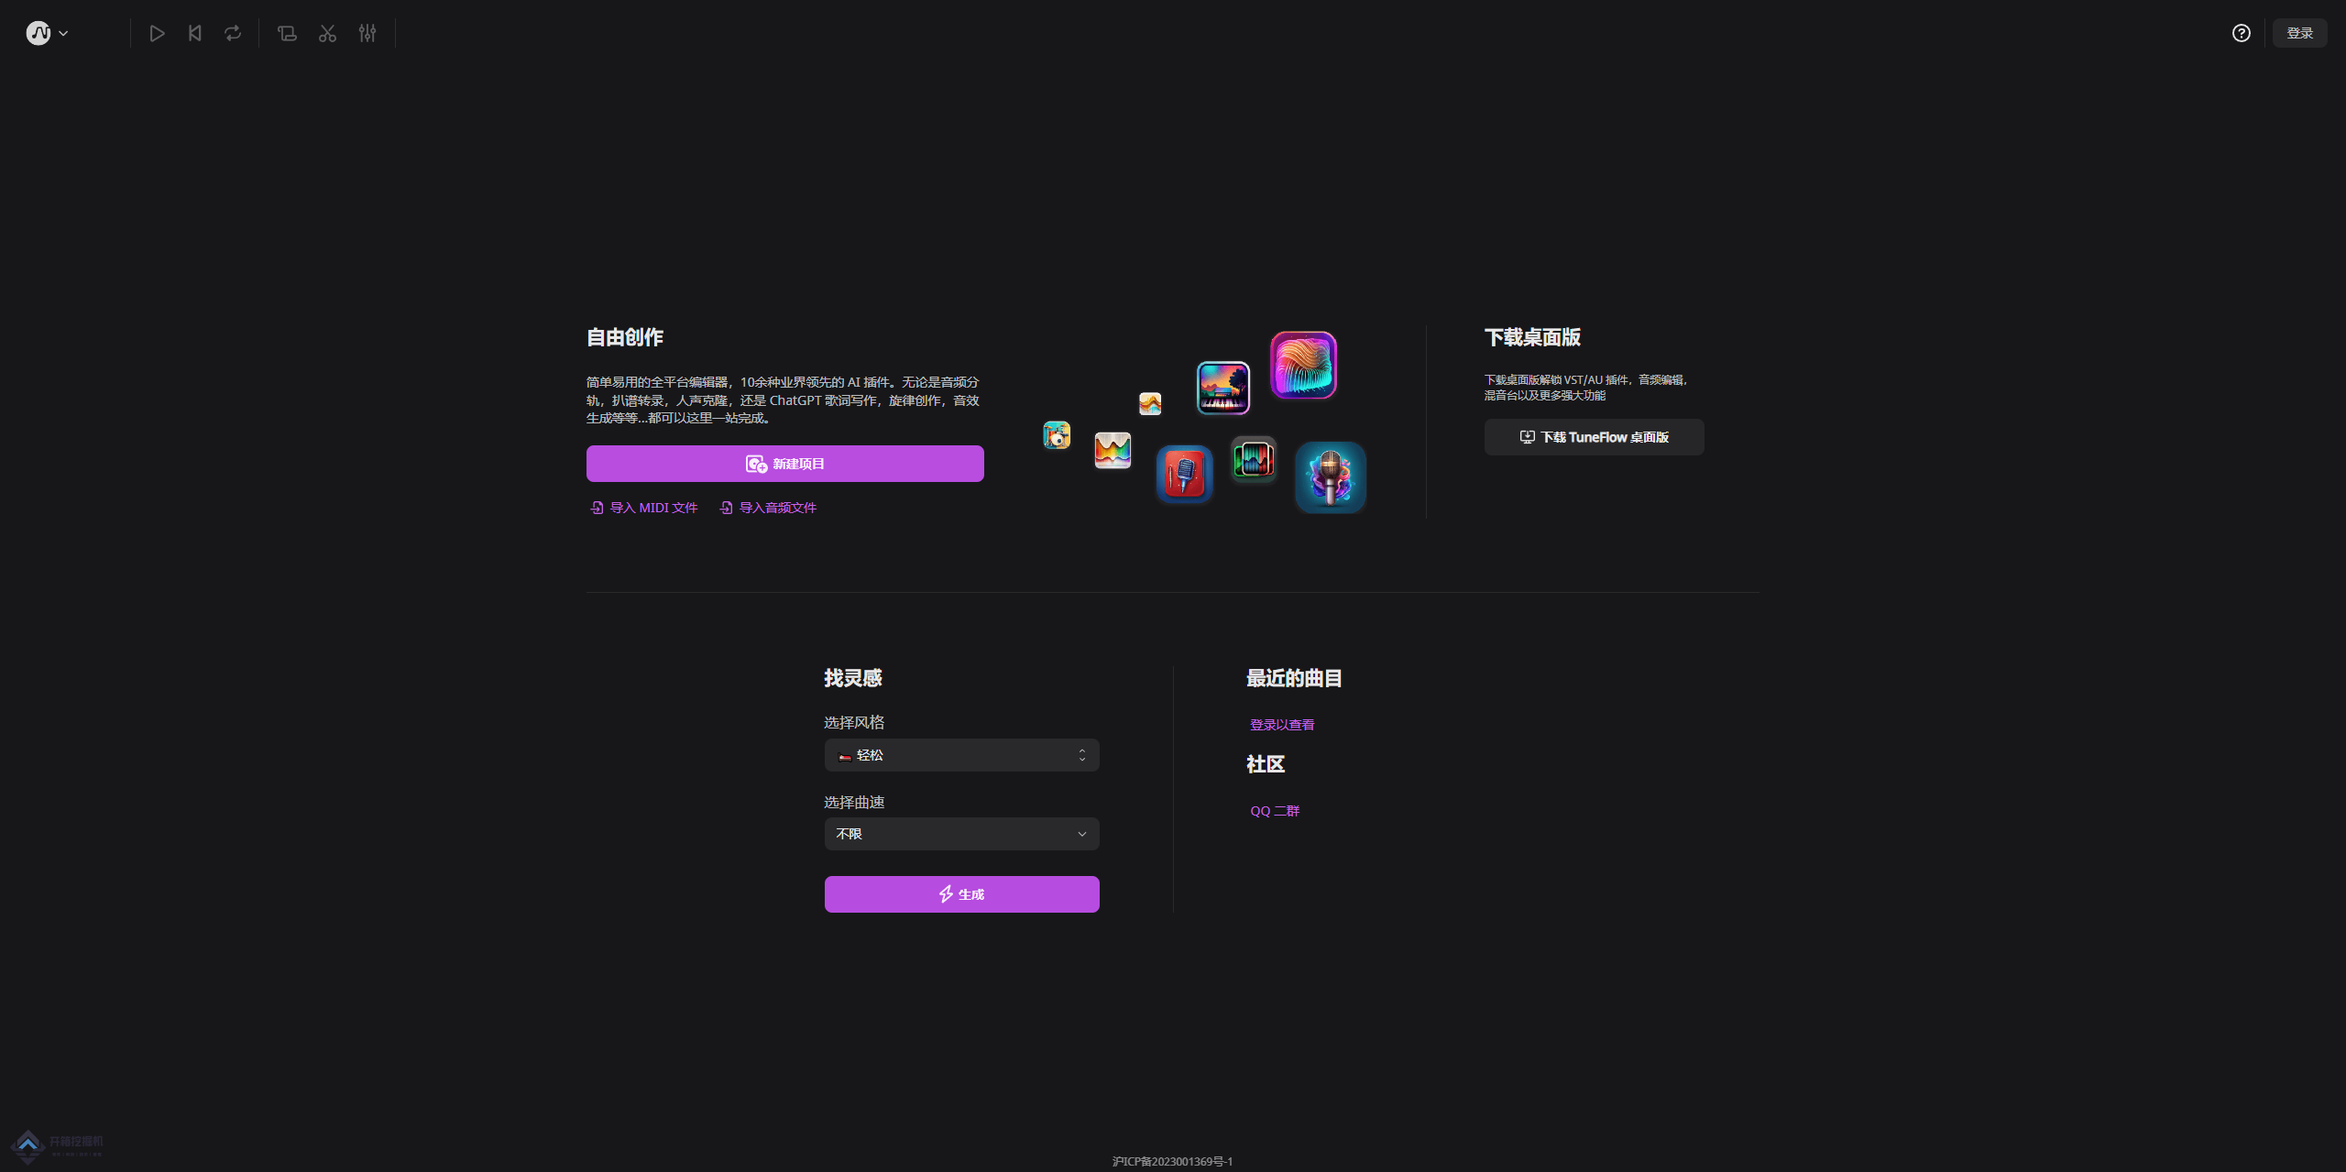The height and width of the screenshot is (1172, 2346).
Task: Click the purple 生成 button
Action: pyautogui.click(x=961, y=894)
